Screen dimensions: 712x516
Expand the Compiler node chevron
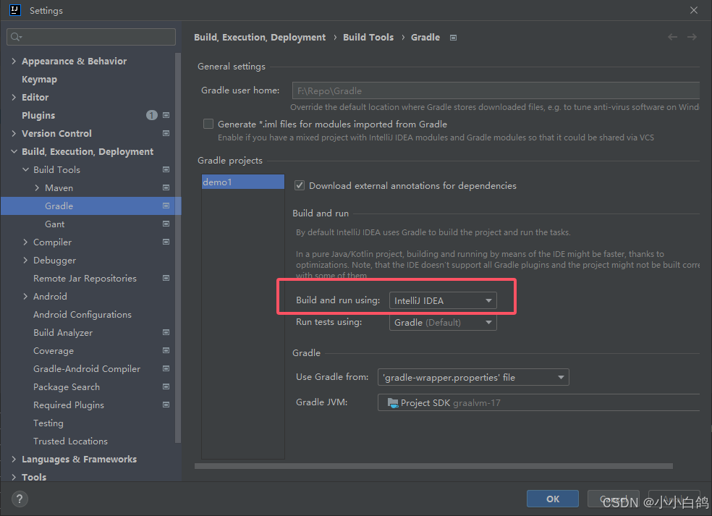tap(25, 242)
